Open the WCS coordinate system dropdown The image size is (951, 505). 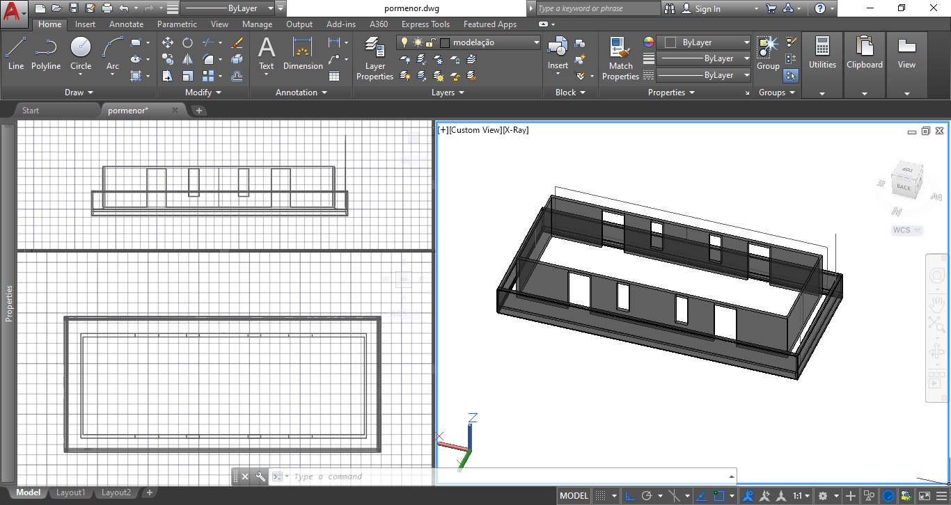[906, 230]
